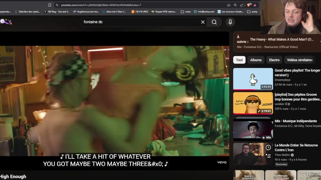The height and width of the screenshot is (180, 321).
Task: Click the bookmark icon beside the address bar
Action: (50, 5)
